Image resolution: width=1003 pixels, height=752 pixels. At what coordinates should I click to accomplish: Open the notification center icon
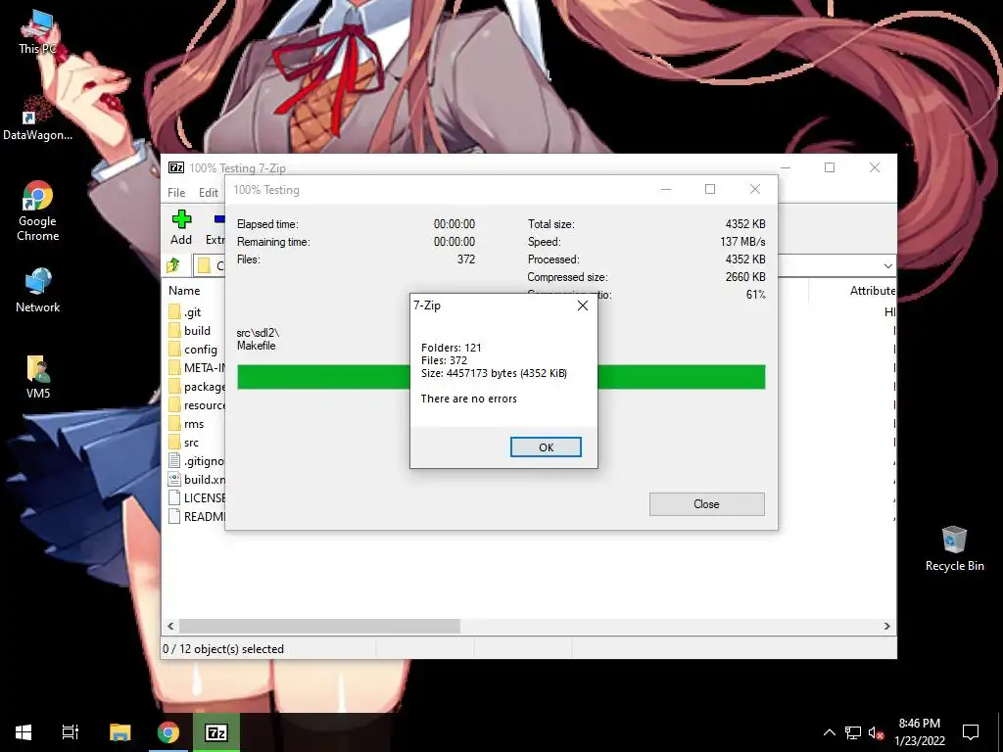[971, 732]
